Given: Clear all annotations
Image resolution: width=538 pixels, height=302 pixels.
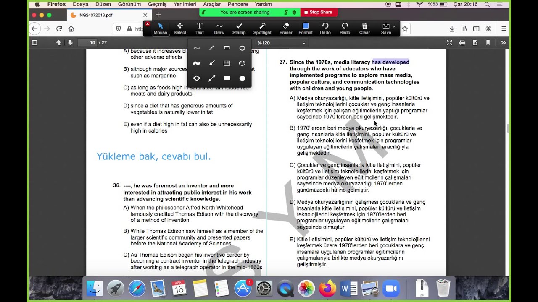Looking at the screenshot, I should click(x=364, y=29).
